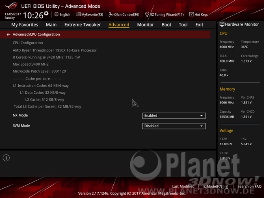Click the Microcode Patch Level: 8001129 line

[39, 71]
